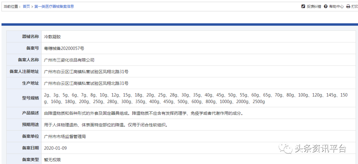
Task: Click the 产品描述 row label
Action: (30, 113)
